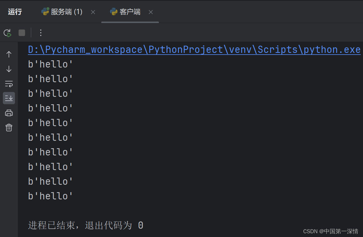Click the first b'hello' output line

click(x=50, y=64)
